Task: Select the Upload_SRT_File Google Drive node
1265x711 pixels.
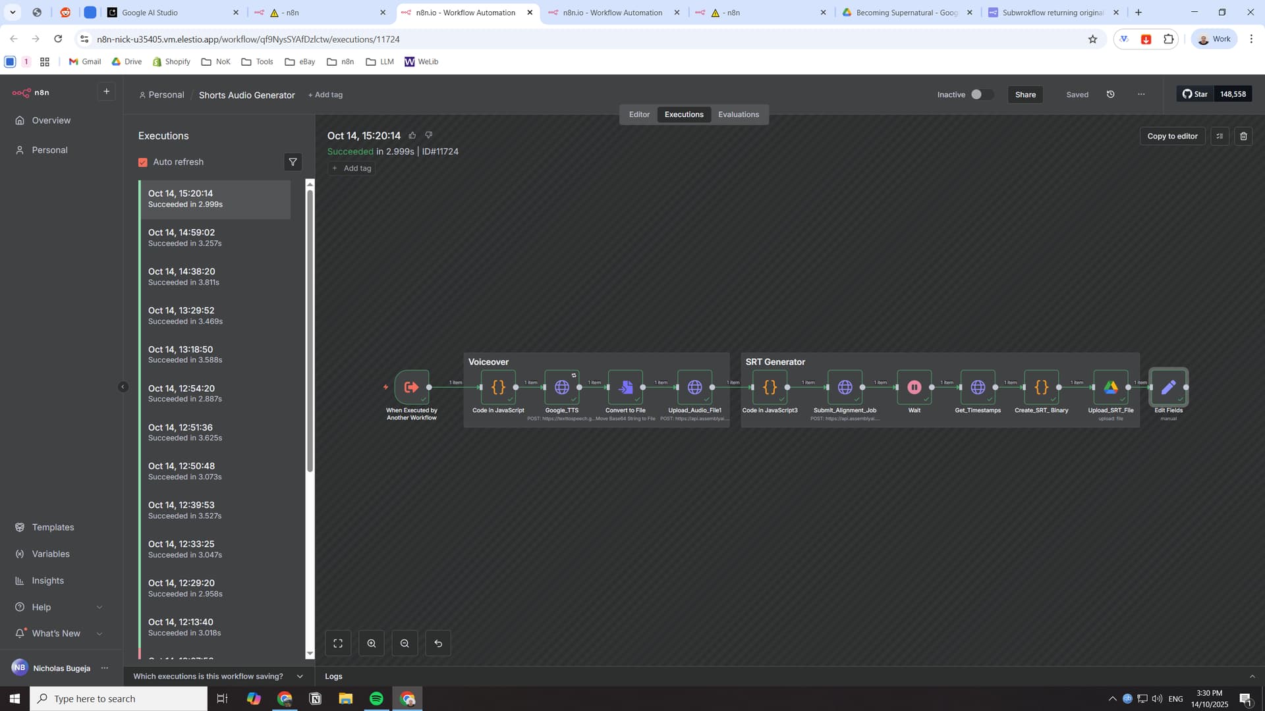Action: point(1110,387)
